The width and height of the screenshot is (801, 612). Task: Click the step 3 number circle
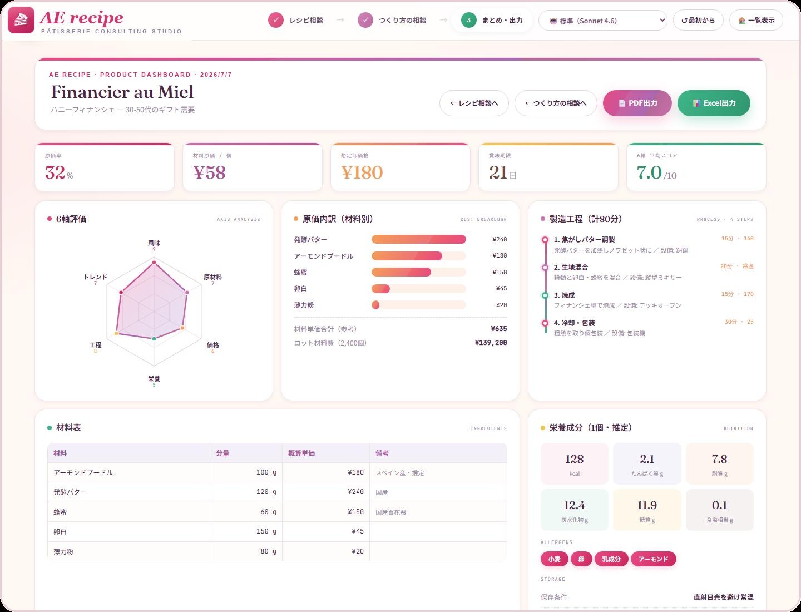coord(468,21)
